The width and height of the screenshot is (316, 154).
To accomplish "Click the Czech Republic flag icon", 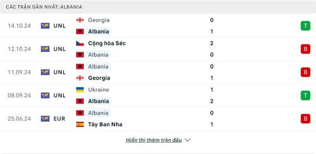I will point(80,43).
